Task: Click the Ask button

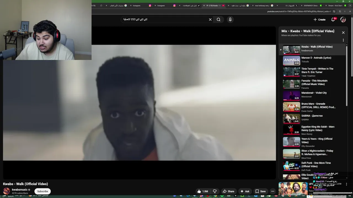Action: point(245,191)
